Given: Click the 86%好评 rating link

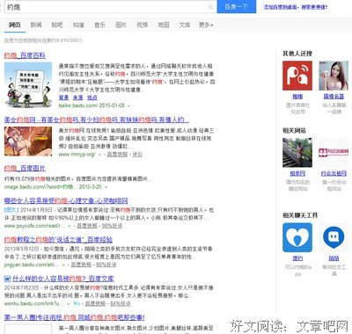Looking at the screenshot, I should coord(106,265).
